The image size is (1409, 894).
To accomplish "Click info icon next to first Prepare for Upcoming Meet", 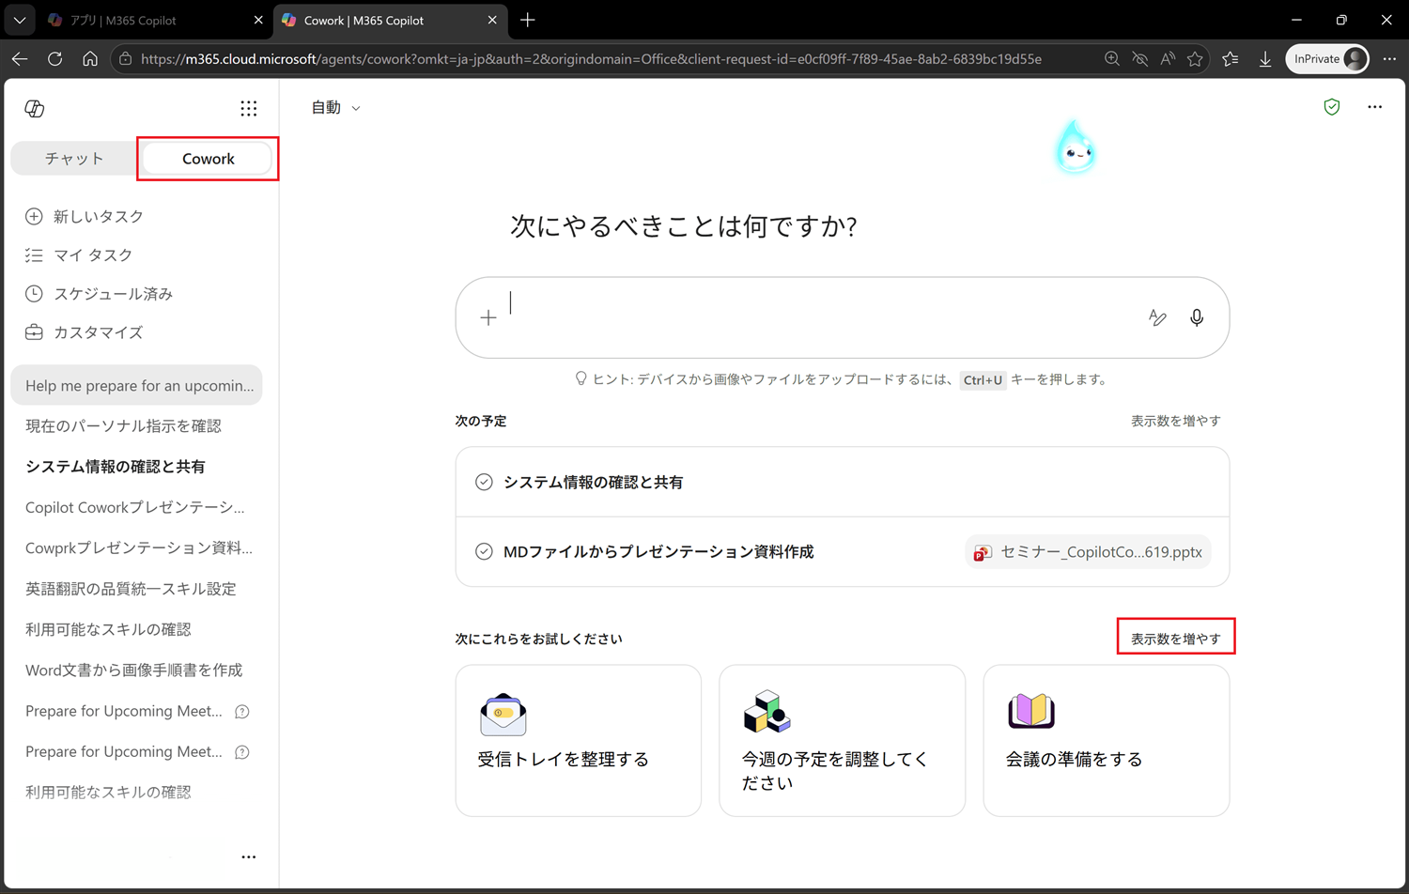I will [x=242, y=712].
